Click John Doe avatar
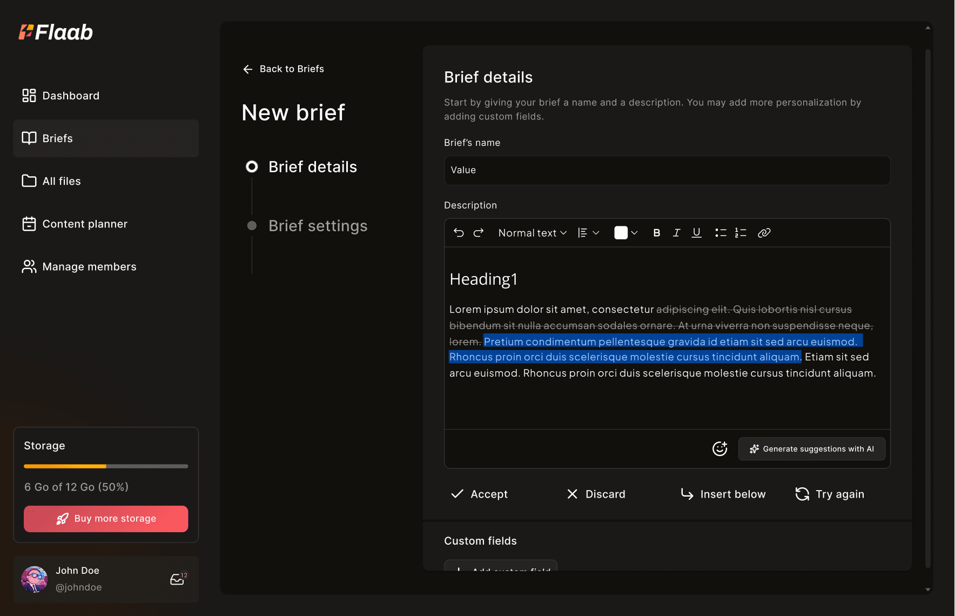The height and width of the screenshot is (616, 955). pos(35,579)
